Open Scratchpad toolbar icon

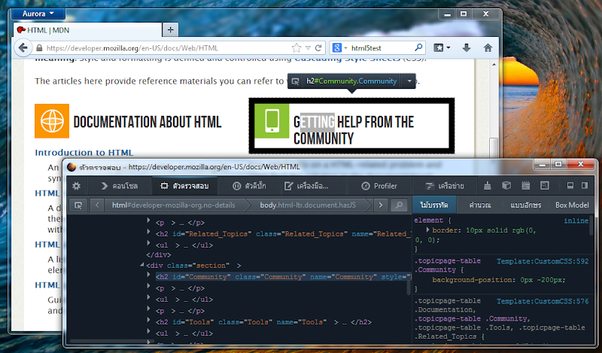point(525,186)
